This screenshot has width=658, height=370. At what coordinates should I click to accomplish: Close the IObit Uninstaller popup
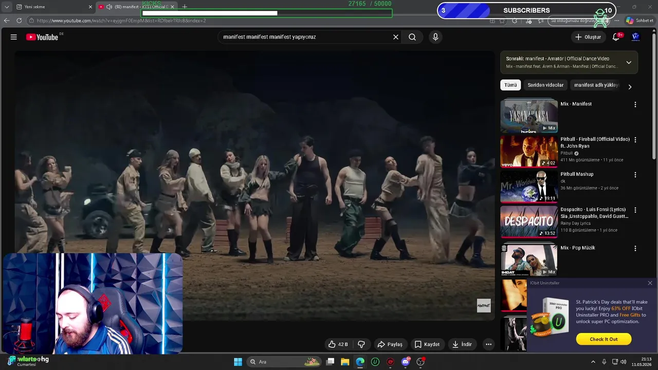650,283
